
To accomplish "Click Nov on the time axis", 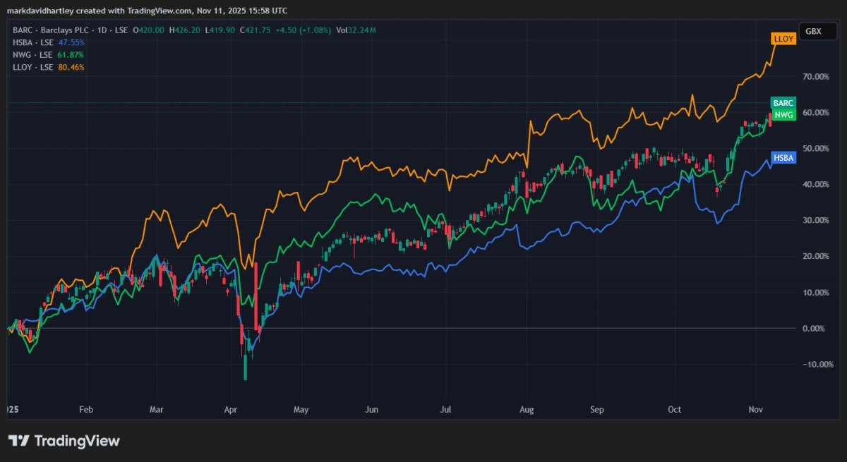I will click(x=755, y=409).
